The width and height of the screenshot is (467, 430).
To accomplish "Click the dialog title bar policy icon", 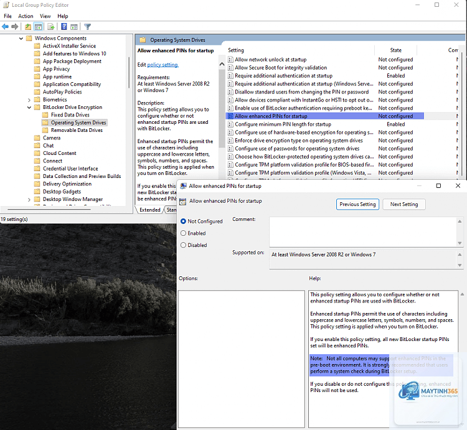I will pyautogui.click(x=184, y=186).
